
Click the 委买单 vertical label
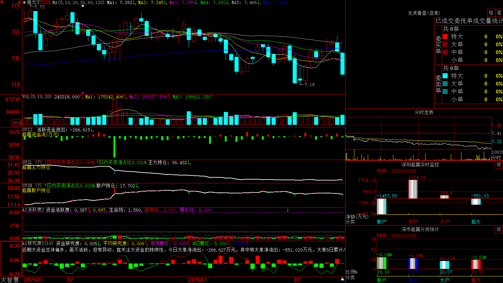tap(438, 45)
